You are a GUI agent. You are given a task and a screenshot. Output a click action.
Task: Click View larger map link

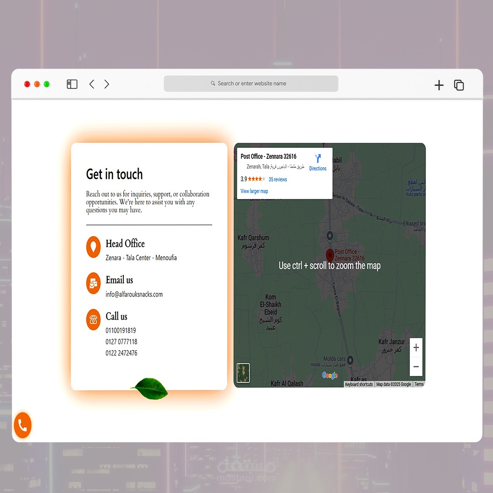[x=254, y=191]
